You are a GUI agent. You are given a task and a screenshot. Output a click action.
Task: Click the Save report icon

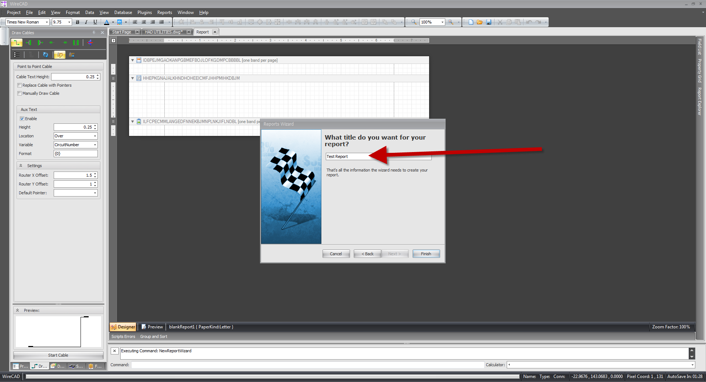point(489,22)
